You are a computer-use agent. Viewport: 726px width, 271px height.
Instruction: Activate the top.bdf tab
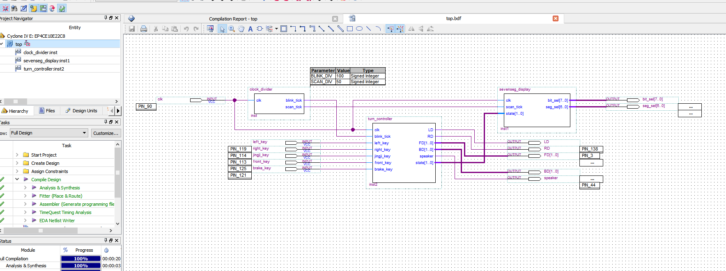[x=453, y=18]
